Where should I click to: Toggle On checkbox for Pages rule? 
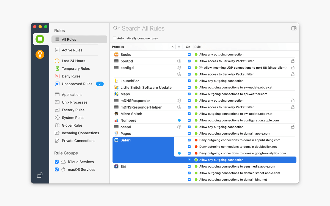[189, 133]
